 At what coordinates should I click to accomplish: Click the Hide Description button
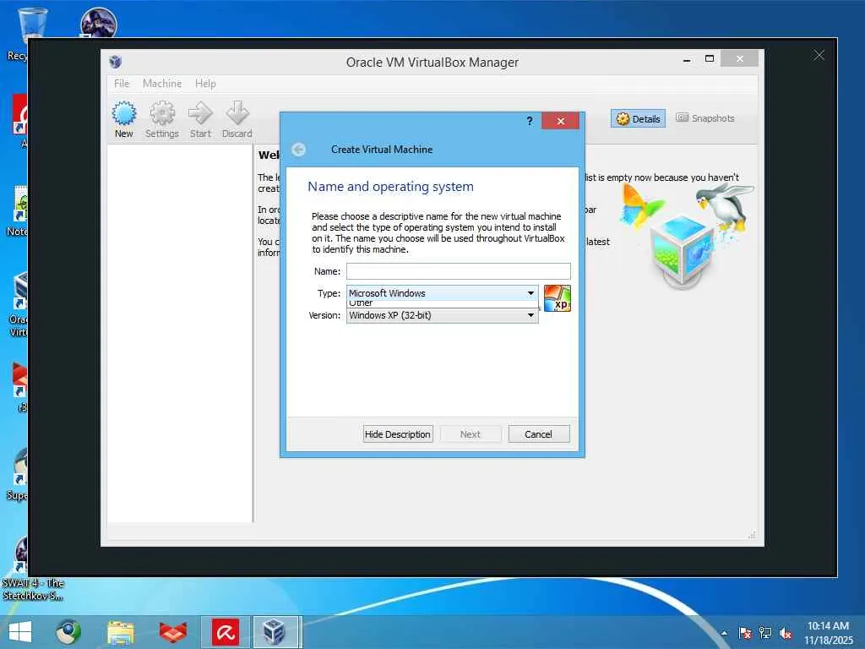tap(398, 434)
